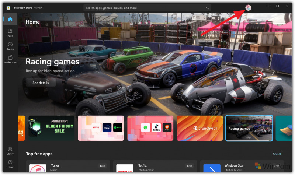Click the Windows Scan app icon
The height and width of the screenshot is (175, 295).
pos(212,168)
